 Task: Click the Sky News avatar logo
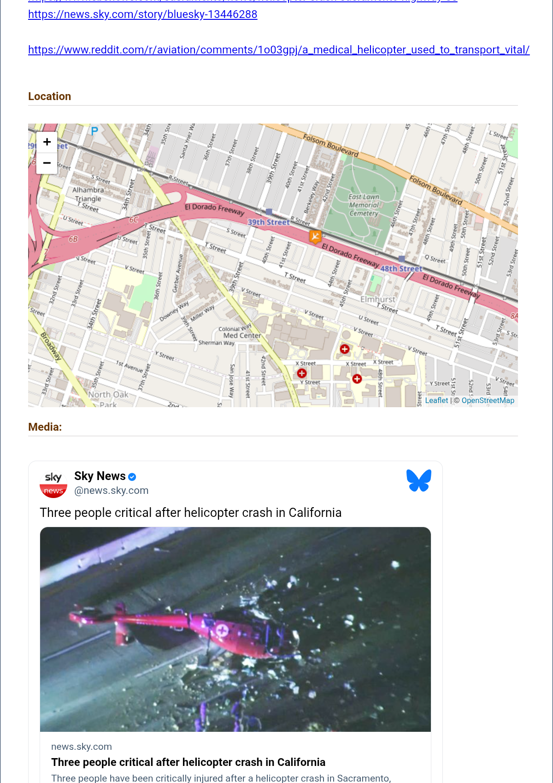pos(53,484)
